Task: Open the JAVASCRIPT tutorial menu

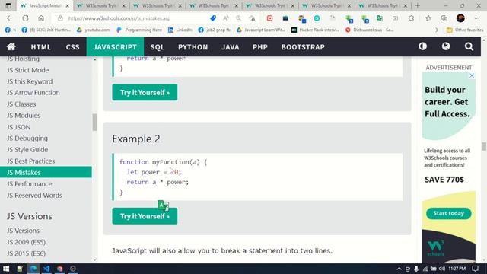Action: coord(115,47)
